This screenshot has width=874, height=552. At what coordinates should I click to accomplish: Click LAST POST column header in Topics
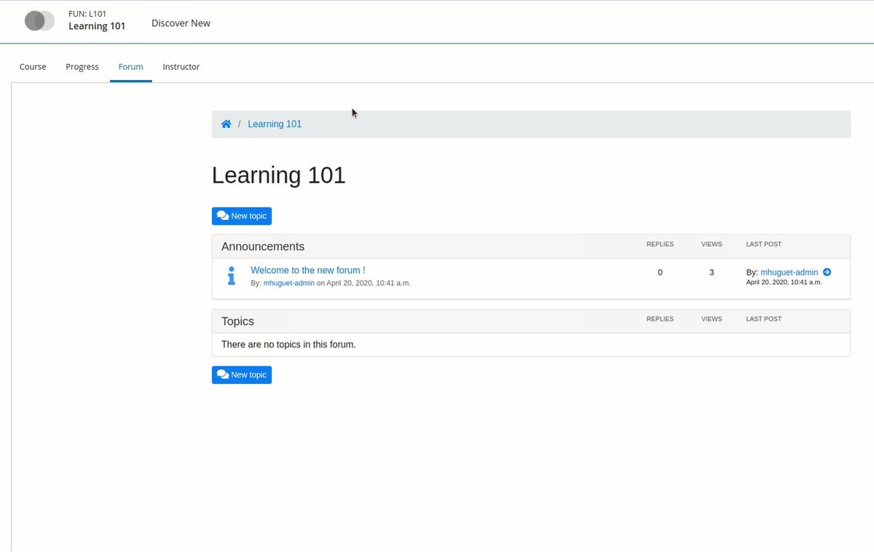[764, 319]
